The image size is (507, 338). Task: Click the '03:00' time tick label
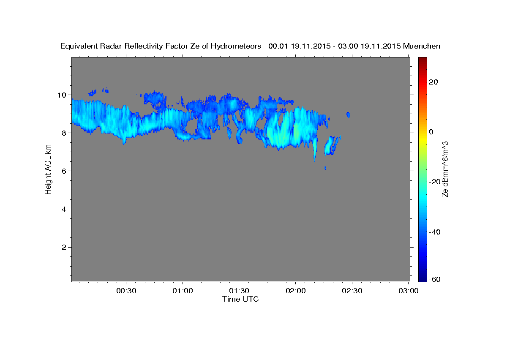point(408,291)
